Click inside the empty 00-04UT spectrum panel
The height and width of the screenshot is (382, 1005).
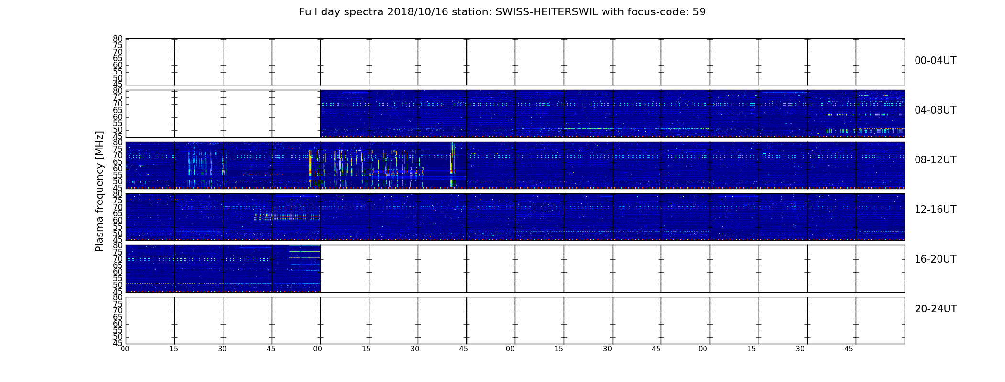(x=515, y=62)
